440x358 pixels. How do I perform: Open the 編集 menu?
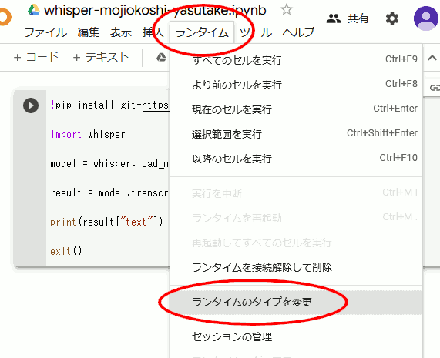(x=89, y=32)
